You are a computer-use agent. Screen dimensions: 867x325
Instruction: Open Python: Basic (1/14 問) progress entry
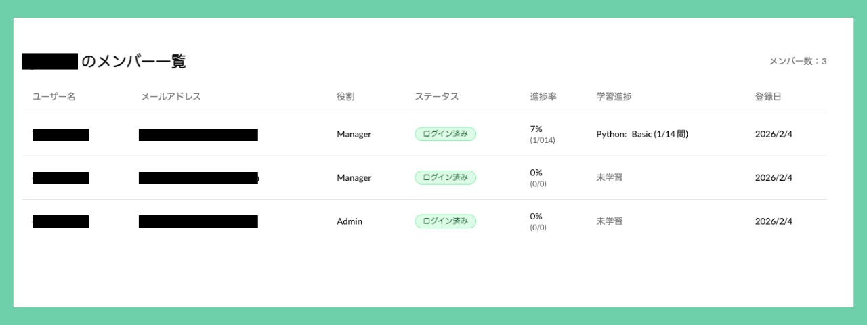pyautogui.click(x=642, y=134)
